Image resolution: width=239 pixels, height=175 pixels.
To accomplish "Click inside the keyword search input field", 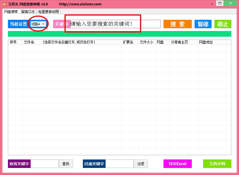I will click(x=113, y=24).
